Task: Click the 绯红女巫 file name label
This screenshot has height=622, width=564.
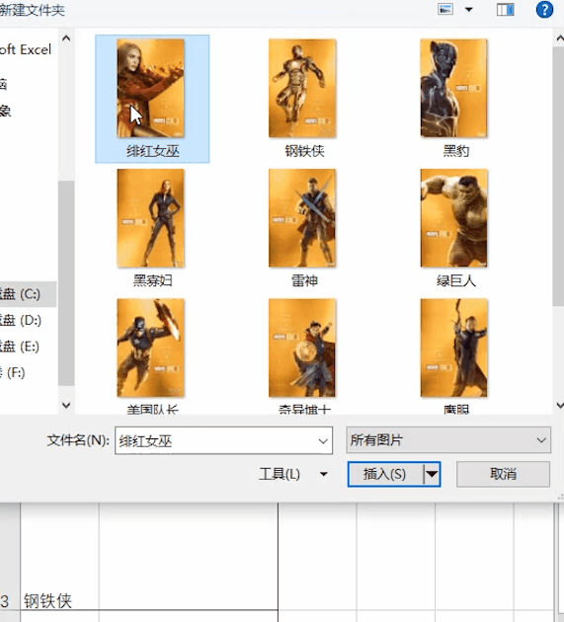Action: 153,151
